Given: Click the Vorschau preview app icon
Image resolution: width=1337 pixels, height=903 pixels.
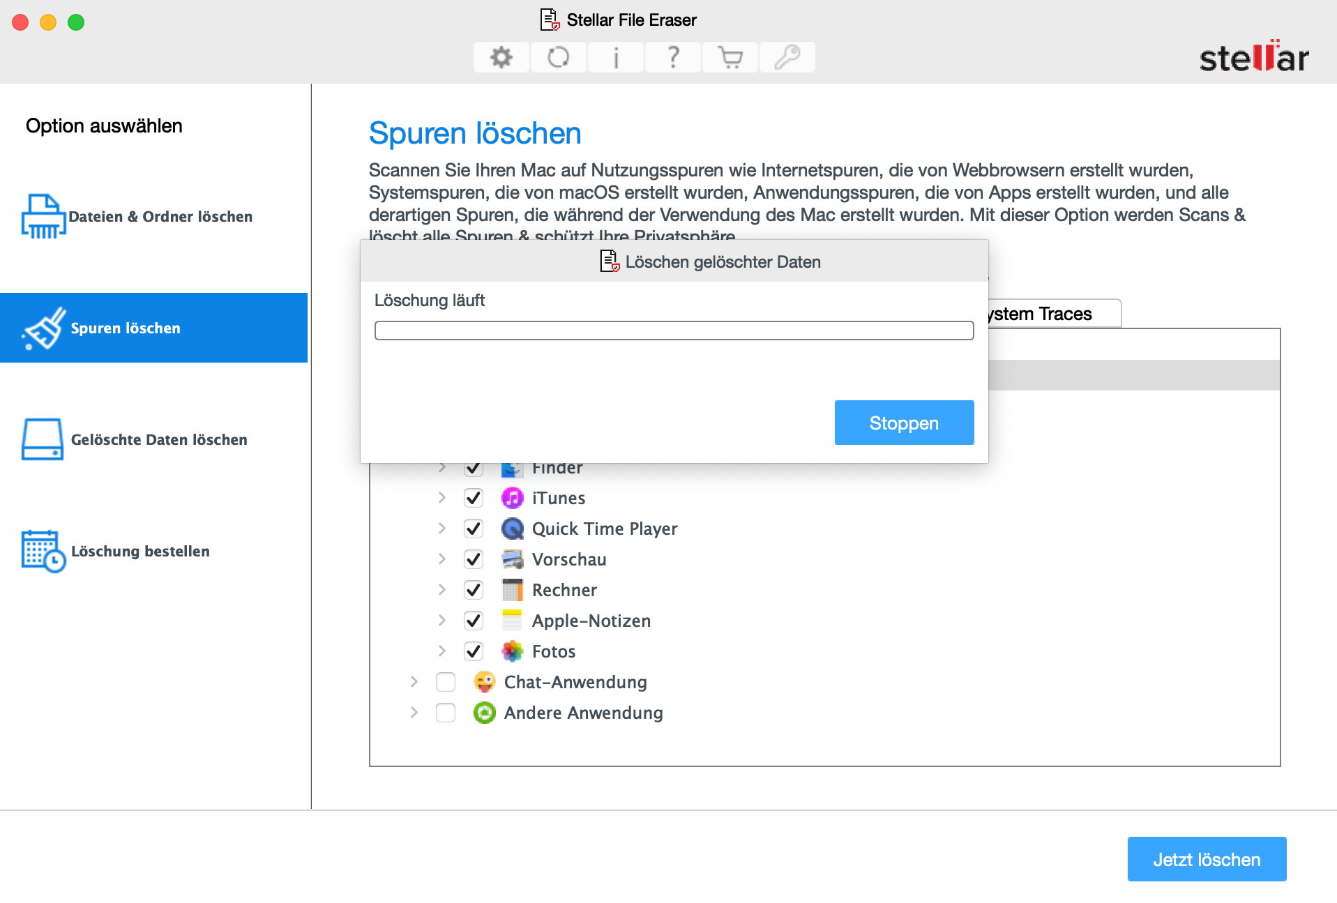Looking at the screenshot, I should 513,559.
